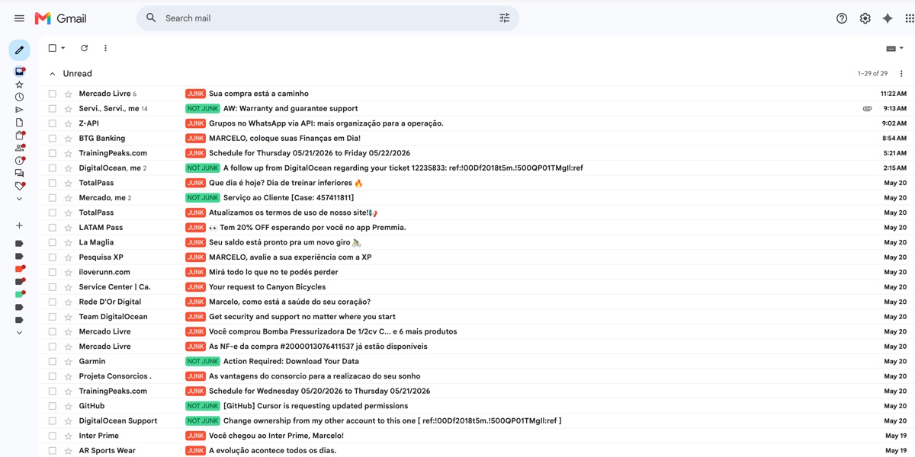Click sender 'Team DigitalOcean'
The height and width of the screenshot is (457, 915).
113,317
